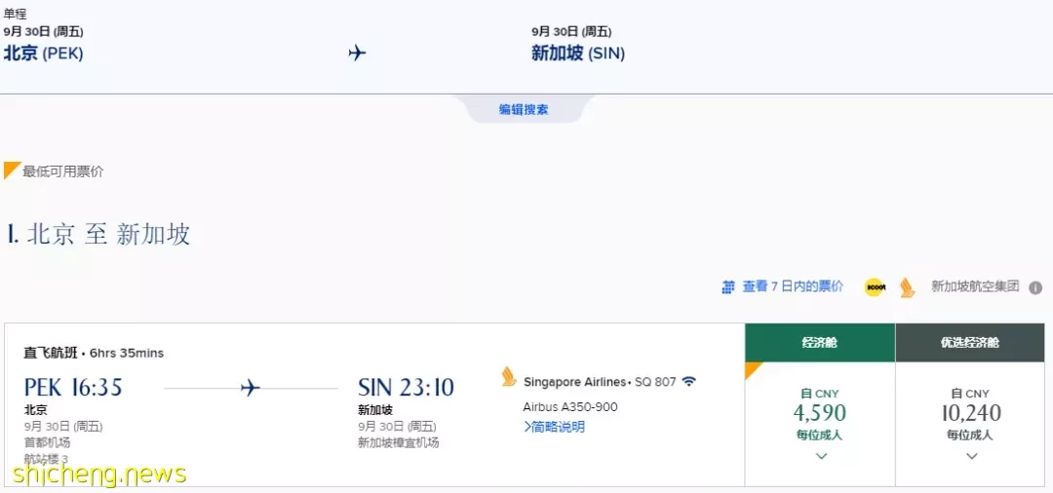
Task: Click the Singapore Airlines logo by flight SQ 807
Action: [509, 377]
